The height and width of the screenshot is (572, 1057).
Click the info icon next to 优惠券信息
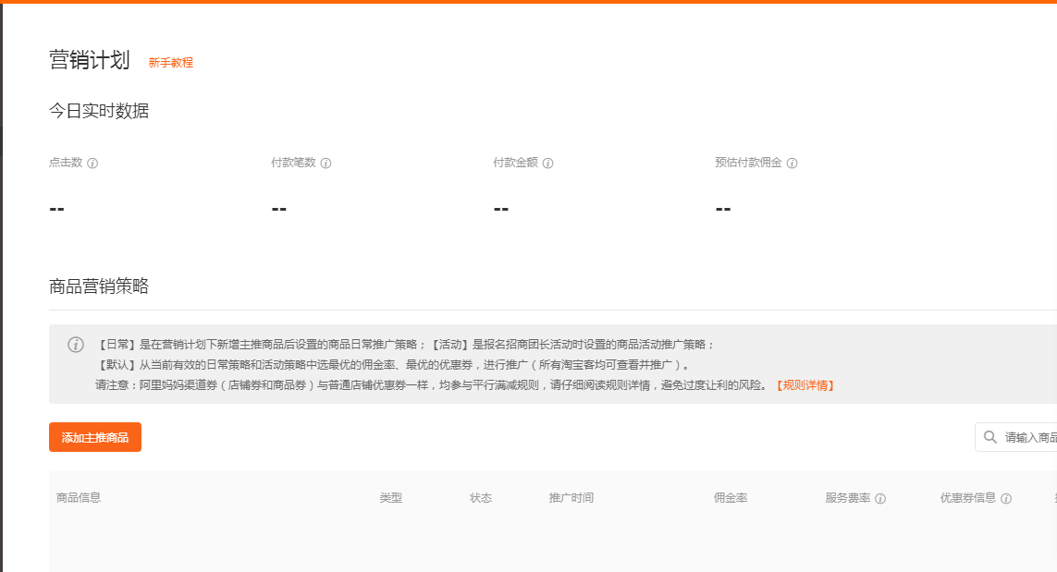(1006, 499)
